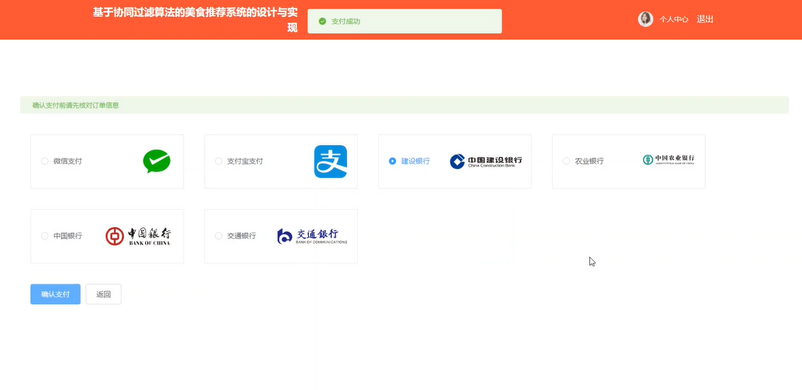Select the 建设银行 radio button
The width and height of the screenshot is (802, 390).
click(392, 161)
